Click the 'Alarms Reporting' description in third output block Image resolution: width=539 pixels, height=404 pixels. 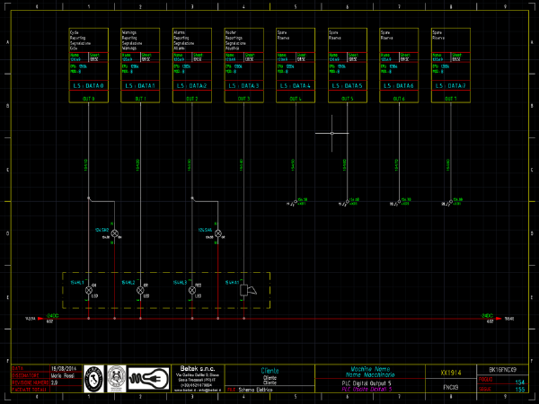pyautogui.click(x=181, y=35)
